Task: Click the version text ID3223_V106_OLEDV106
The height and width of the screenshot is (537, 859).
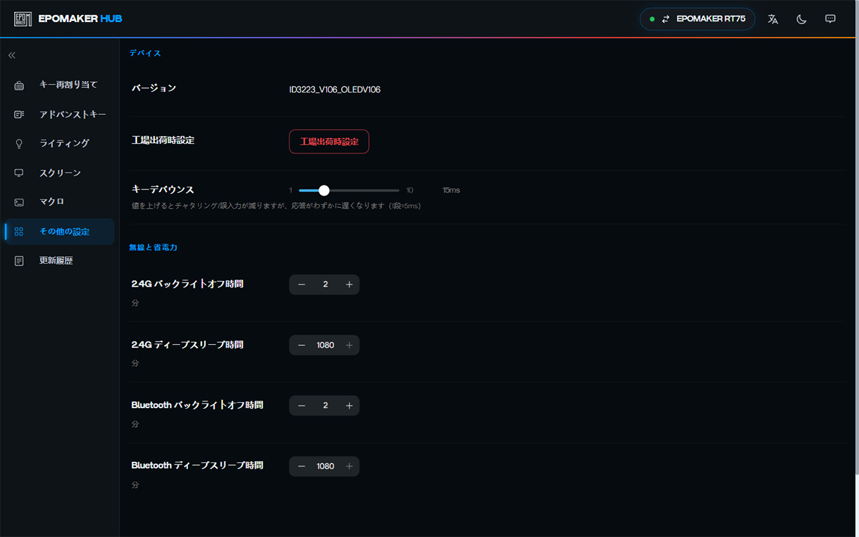Action: point(335,89)
